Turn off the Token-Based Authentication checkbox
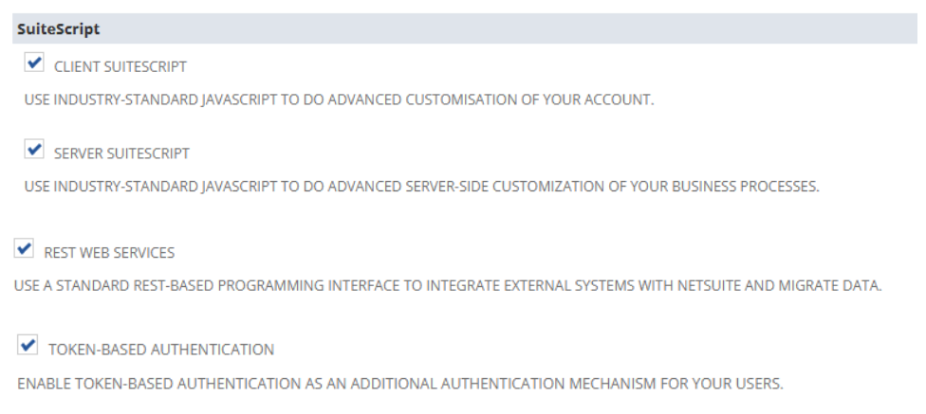Screen dimensions: 926x414 coord(28,346)
